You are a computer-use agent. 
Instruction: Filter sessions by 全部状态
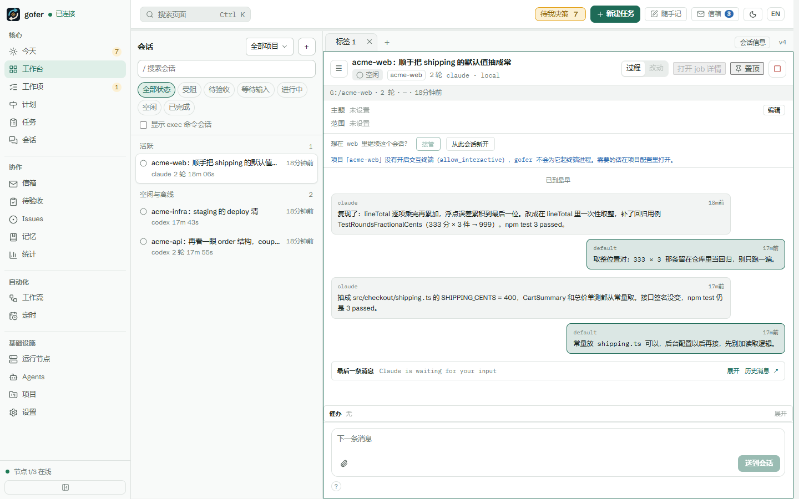[x=156, y=90]
